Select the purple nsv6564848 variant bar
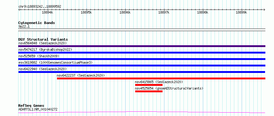Image resolution: width=274 pixels, height=116 pixels. tap(142, 46)
